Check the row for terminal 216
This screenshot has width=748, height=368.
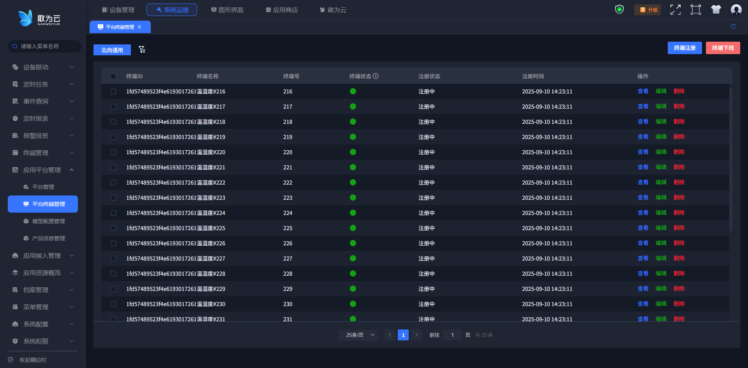point(113,92)
